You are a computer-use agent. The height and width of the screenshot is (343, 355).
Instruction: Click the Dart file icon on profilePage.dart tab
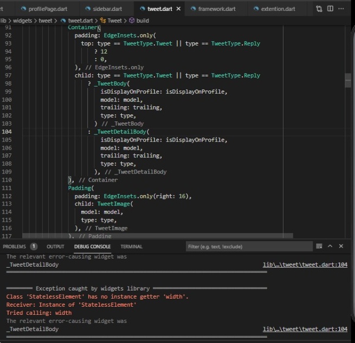(23, 9)
